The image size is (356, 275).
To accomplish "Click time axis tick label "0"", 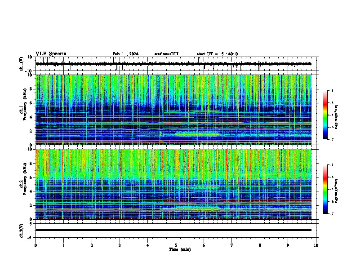I will click(x=36, y=245).
